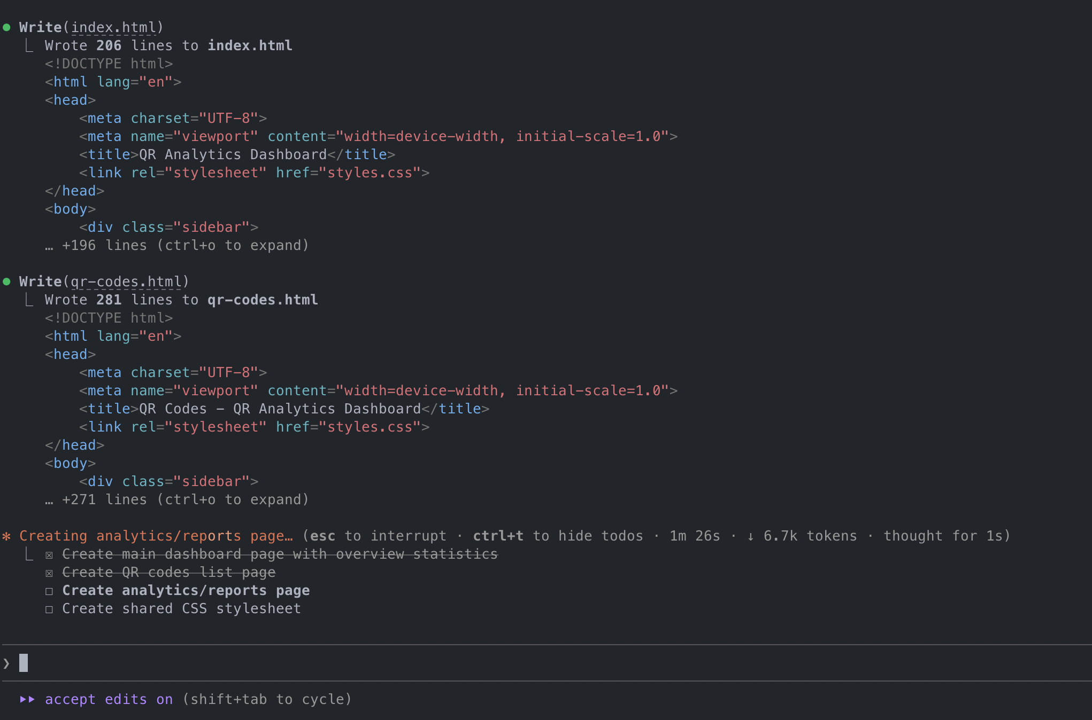Click the ctrl+t to hide todos hint
The width and height of the screenshot is (1092, 720).
558,536
